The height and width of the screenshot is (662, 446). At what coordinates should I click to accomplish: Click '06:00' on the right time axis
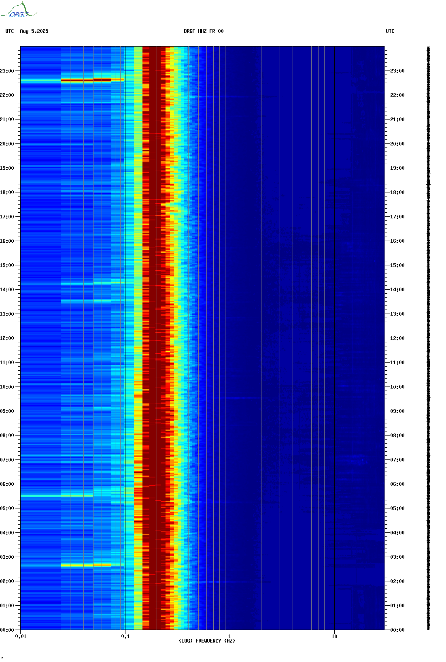click(x=397, y=484)
